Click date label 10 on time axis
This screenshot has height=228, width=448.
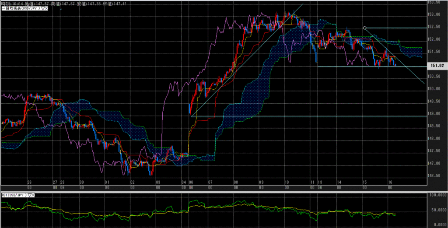(287, 182)
